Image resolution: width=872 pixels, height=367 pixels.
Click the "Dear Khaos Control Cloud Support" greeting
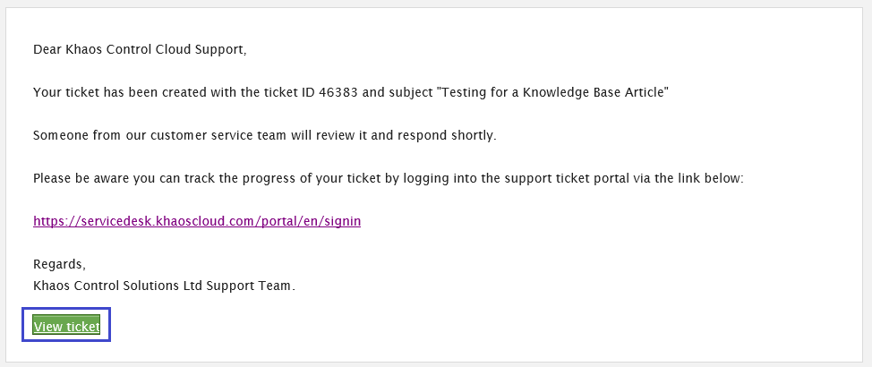pos(139,49)
